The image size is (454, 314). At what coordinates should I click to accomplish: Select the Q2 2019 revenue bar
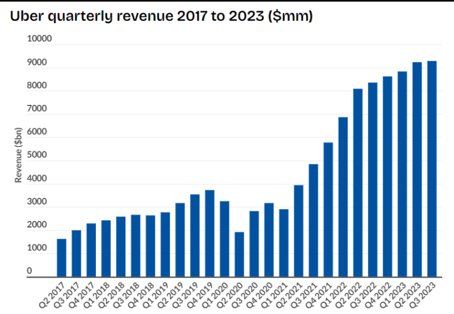(180, 240)
